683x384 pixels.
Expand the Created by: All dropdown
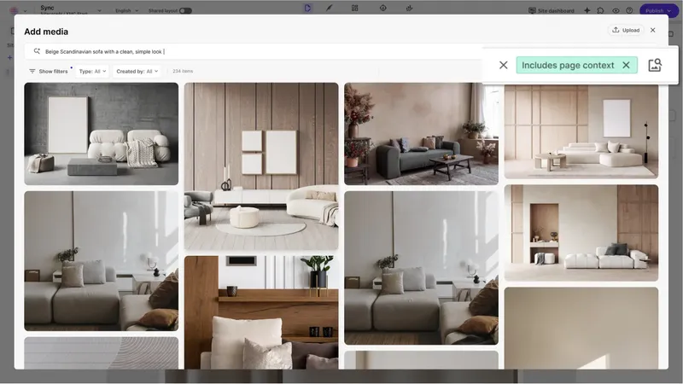coord(137,72)
